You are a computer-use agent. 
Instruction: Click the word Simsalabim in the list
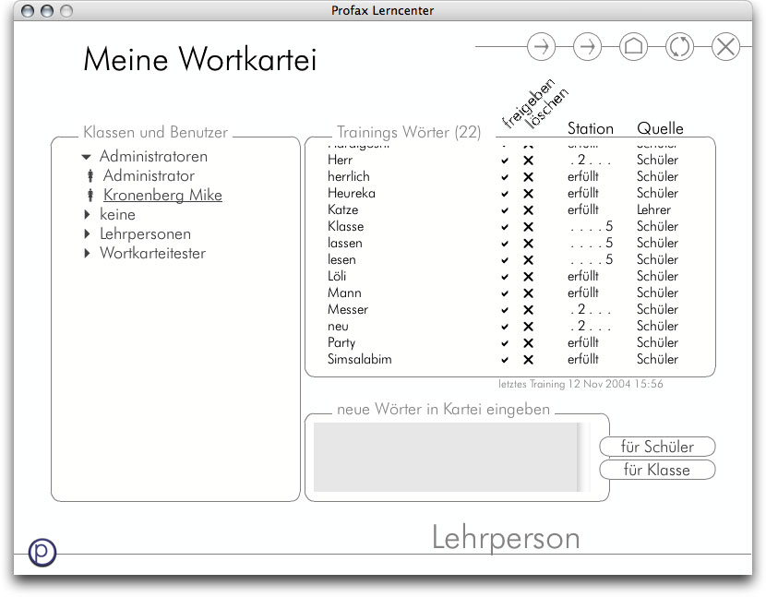tap(360, 360)
